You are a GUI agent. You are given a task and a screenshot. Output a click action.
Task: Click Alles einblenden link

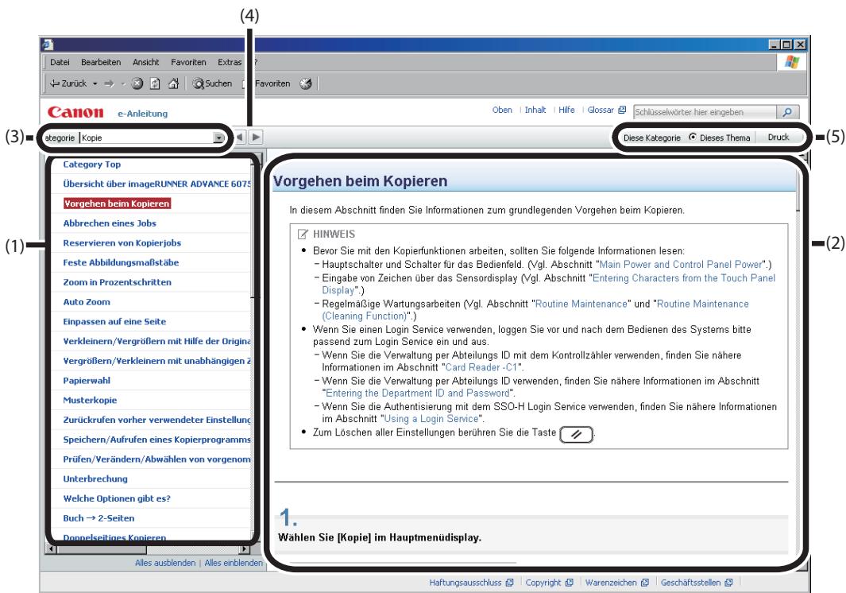233,563
